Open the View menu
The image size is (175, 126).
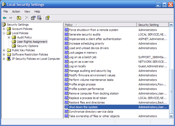(x=27, y=11)
